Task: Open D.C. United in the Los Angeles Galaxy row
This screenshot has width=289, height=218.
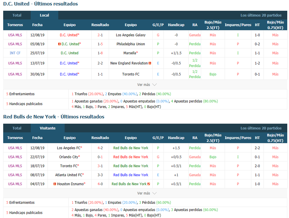Action: coord(69,35)
